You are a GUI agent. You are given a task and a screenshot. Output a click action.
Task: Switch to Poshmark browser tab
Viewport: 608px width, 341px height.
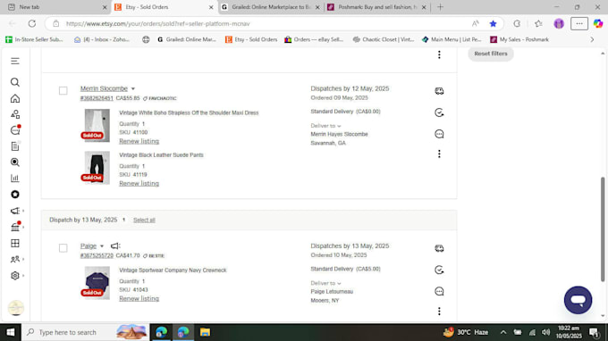(x=376, y=7)
